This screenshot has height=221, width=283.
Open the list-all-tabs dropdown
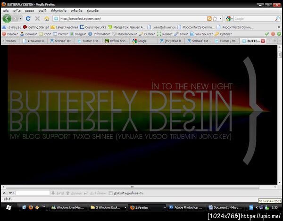pos(280,41)
